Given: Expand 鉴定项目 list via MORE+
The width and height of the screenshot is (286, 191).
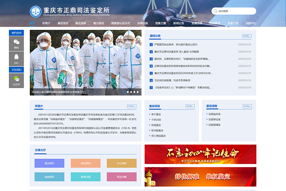Looking at the screenshot, I should tap(190, 106).
